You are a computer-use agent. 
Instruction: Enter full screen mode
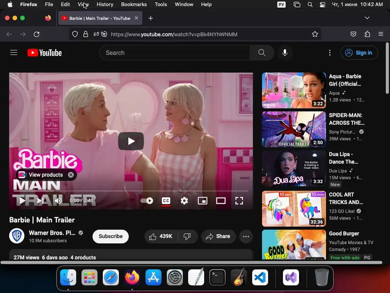pos(239,201)
